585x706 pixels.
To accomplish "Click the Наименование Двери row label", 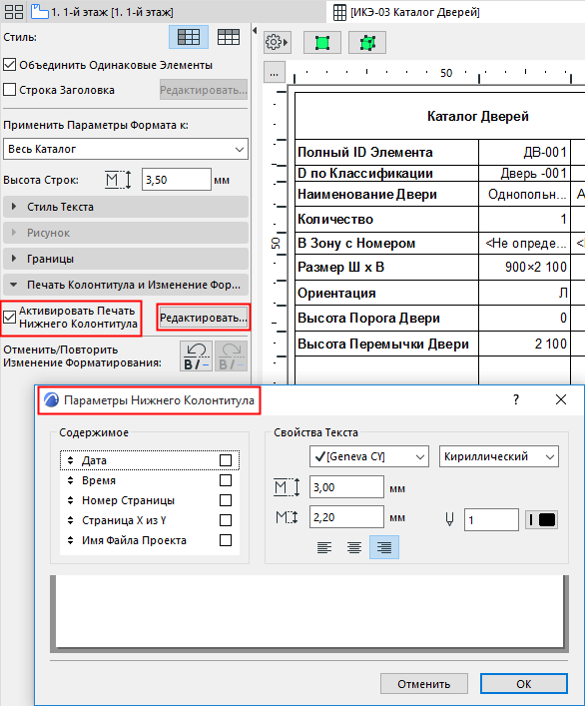I will [x=367, y=194].
